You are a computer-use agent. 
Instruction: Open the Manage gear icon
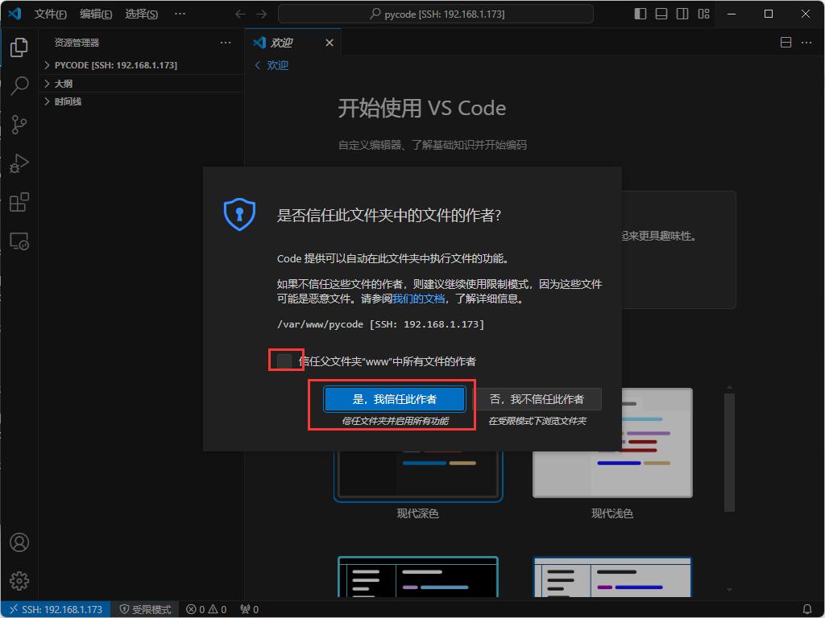pyautogui.click(x=19, y=580)
